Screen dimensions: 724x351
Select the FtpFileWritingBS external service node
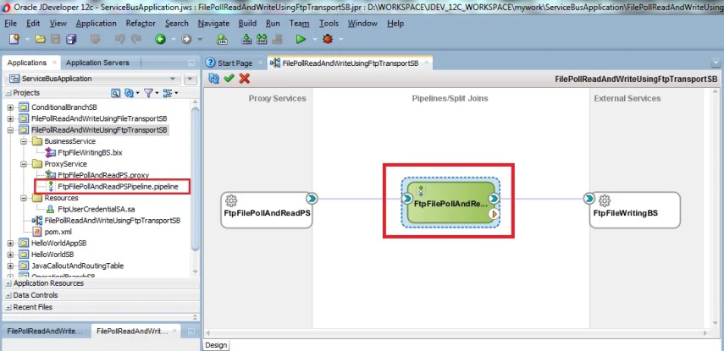point(634,210)
